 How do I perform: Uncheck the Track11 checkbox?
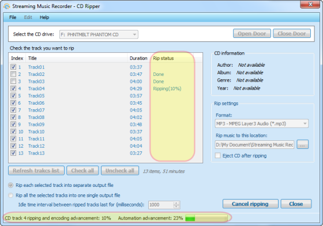13,139
